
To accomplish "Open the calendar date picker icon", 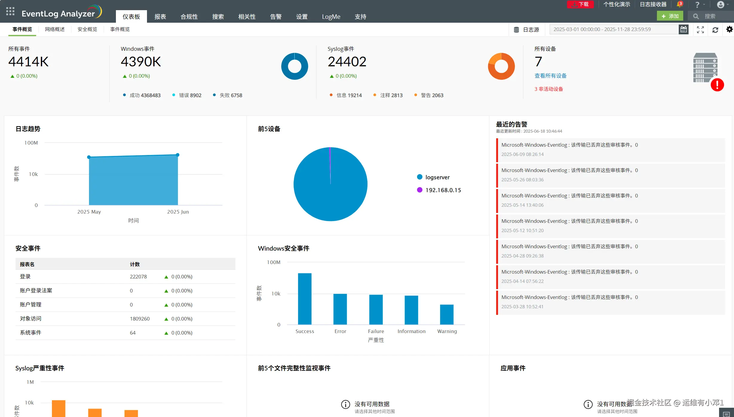I will [684, 29].
